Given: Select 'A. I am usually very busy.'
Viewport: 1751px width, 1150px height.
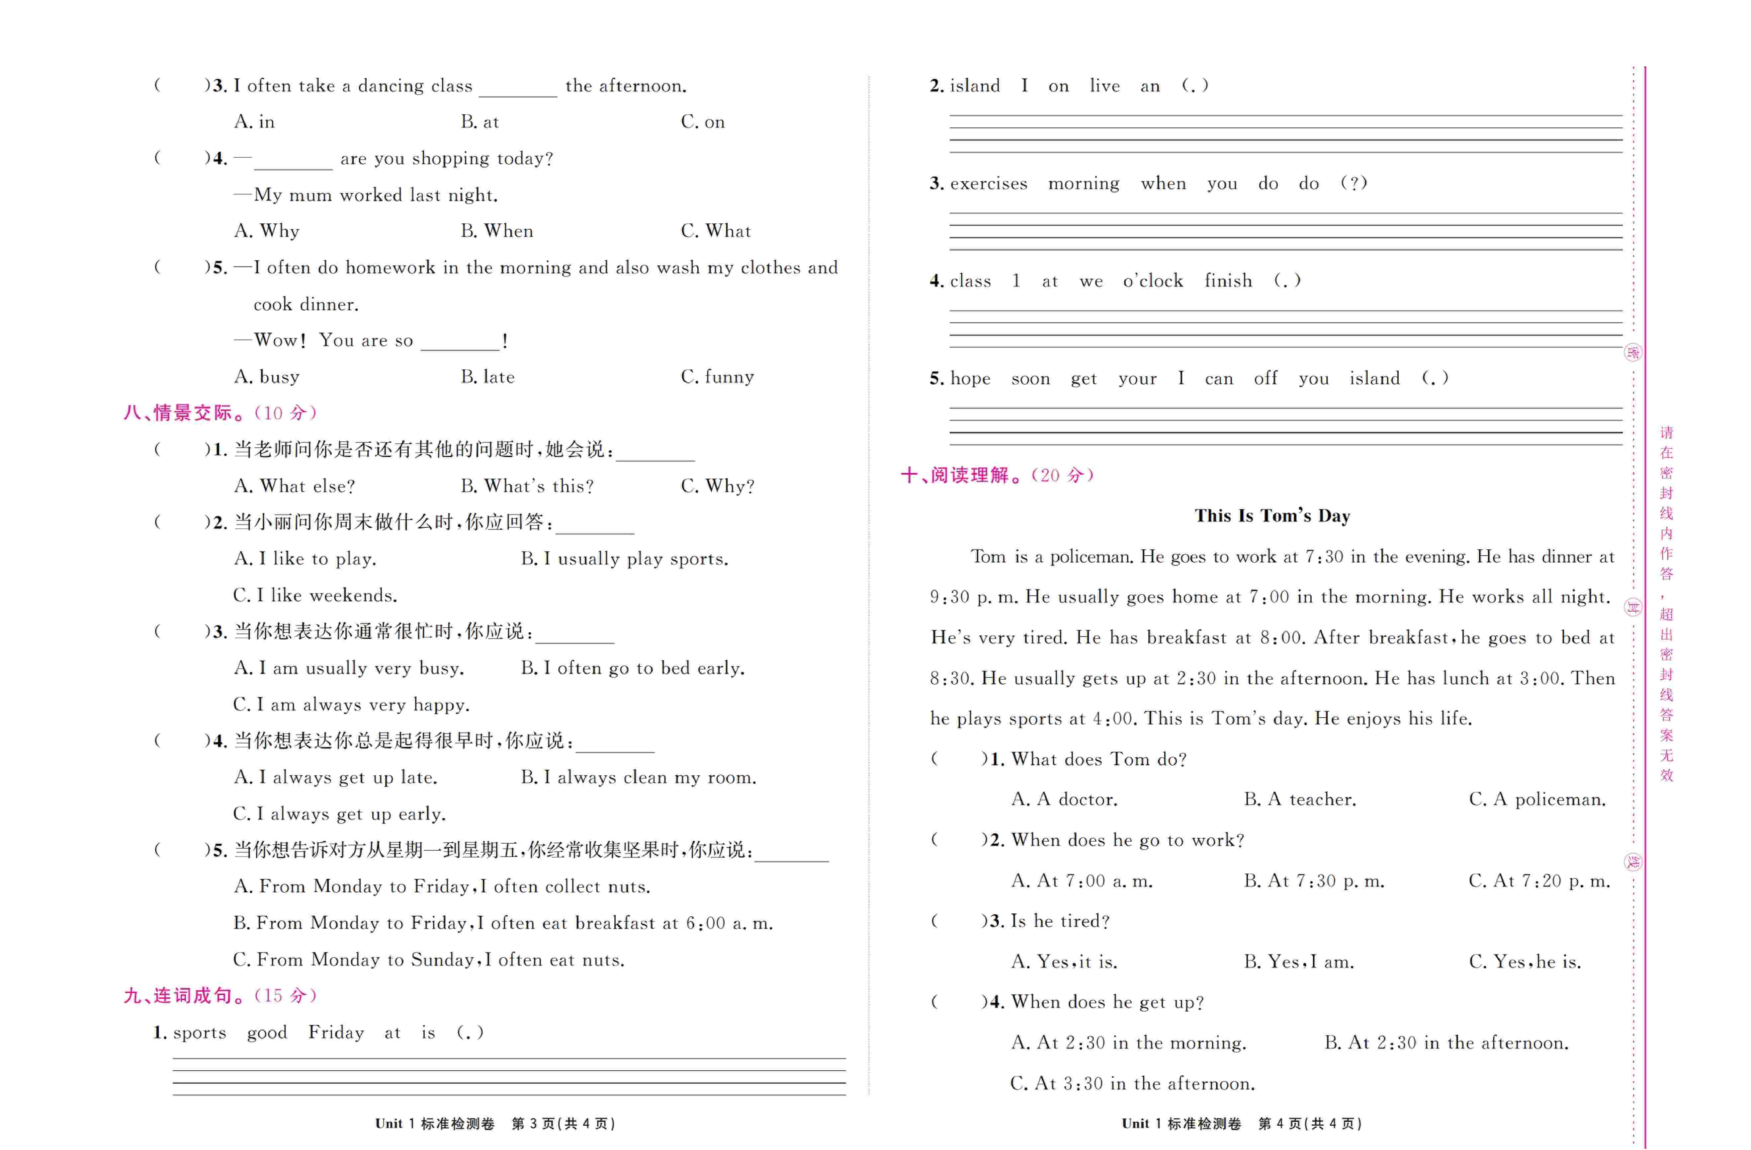Looking at the screenshot, I should tap(349, 668).
